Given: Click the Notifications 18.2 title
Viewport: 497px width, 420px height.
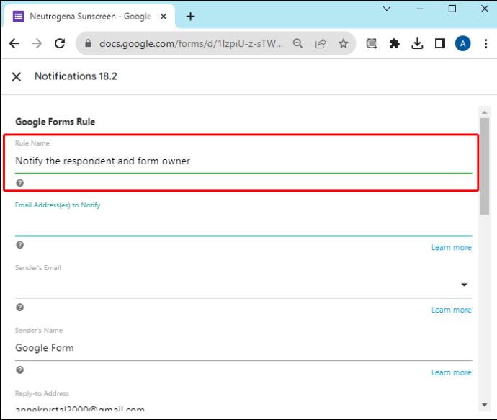Looking at the screenshot, I should pyautogui.click(x=76, y=76).
